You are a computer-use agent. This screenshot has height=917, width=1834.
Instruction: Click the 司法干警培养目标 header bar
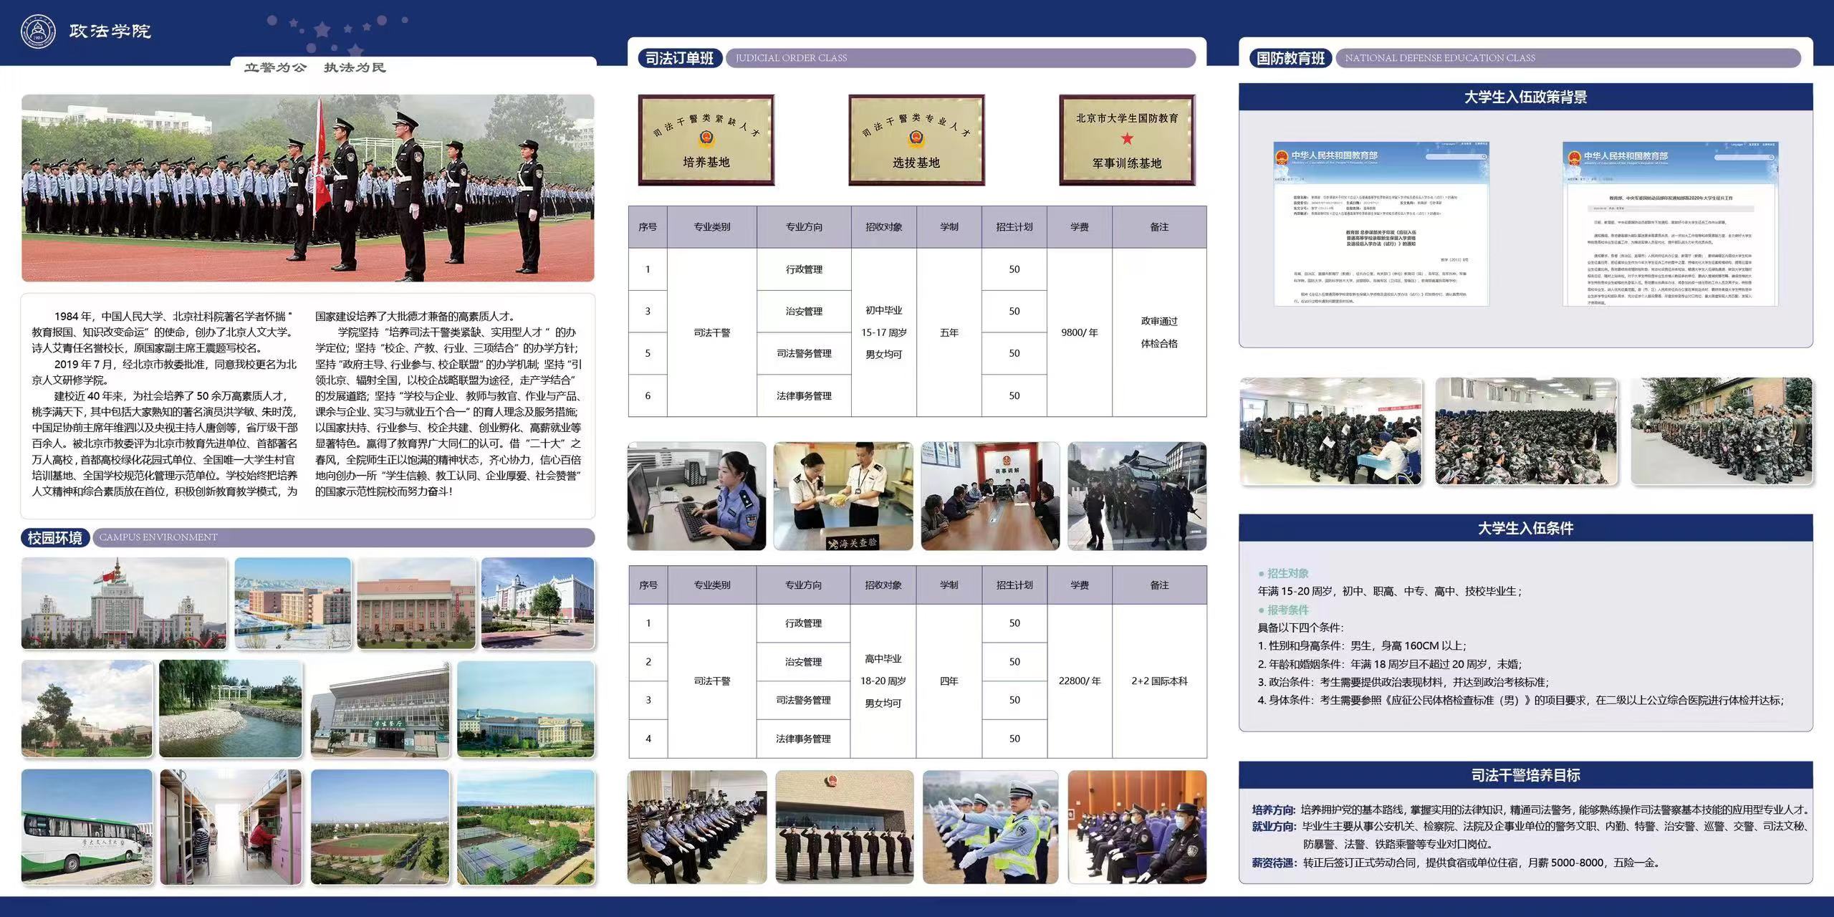(1525, 775)
